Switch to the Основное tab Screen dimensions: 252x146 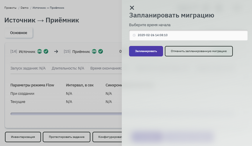[x=19, y=33]
